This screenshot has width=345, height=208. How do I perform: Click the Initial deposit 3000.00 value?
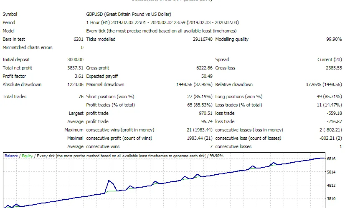coord(75,59)
